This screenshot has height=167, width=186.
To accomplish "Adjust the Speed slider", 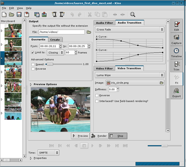I will tap(49, 64).
